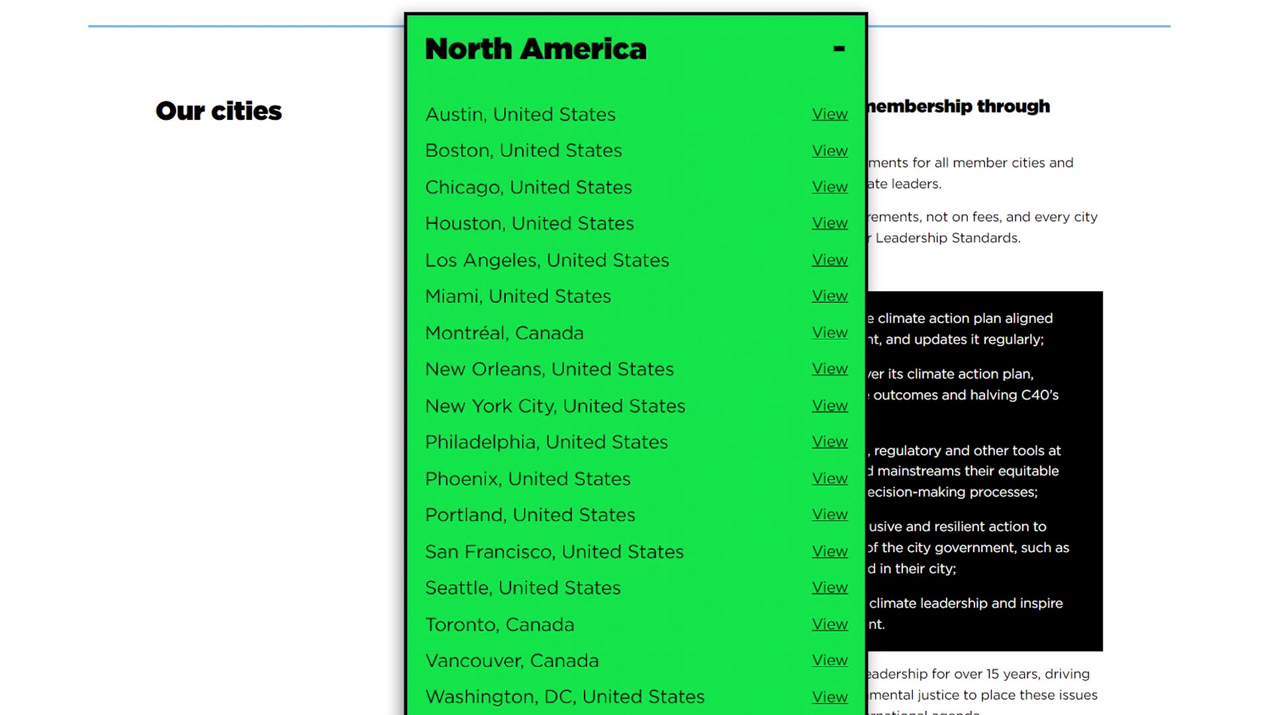
Task: Click View beside Miami, United States
Action: point(829,296)
